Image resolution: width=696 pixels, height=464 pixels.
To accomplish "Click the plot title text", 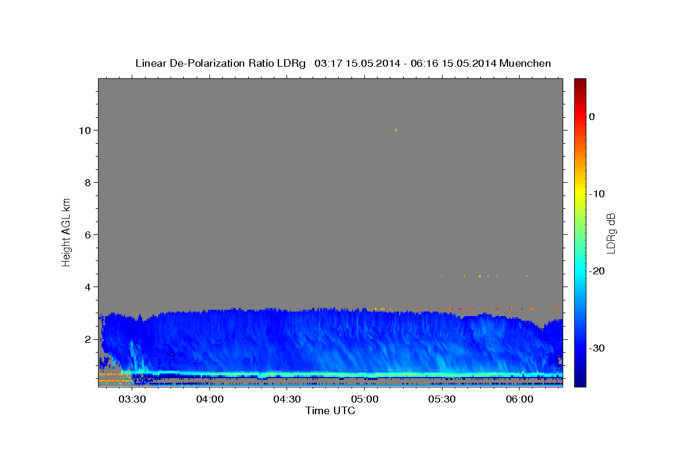I will click(343, 63).
